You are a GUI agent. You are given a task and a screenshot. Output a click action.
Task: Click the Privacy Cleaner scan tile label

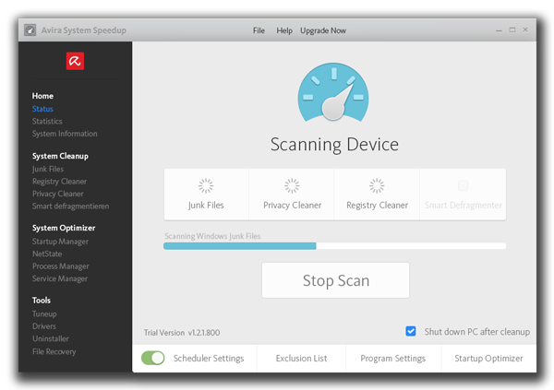tap(292, 205)
